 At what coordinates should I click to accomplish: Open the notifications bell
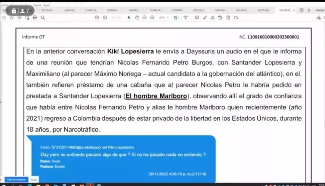coord(309,10)
